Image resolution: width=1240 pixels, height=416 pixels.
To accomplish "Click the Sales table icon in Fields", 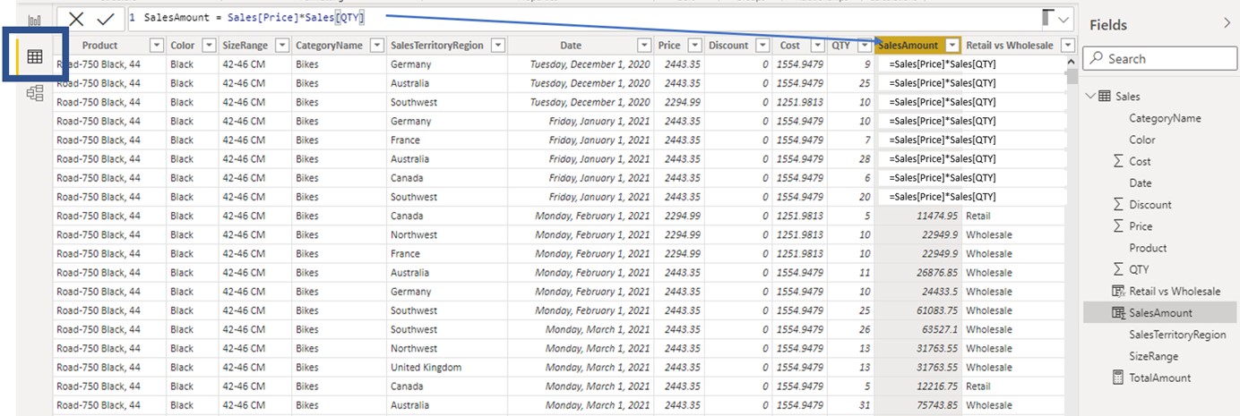I will [x=1105, y=97].
